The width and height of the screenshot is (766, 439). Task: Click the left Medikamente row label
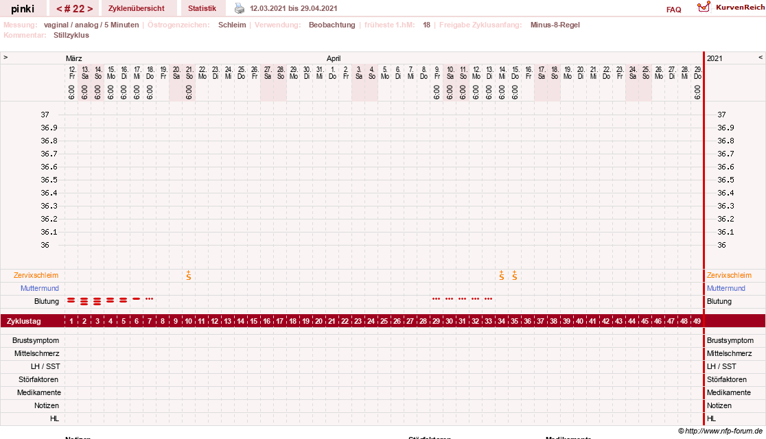[x=38, y=392]
